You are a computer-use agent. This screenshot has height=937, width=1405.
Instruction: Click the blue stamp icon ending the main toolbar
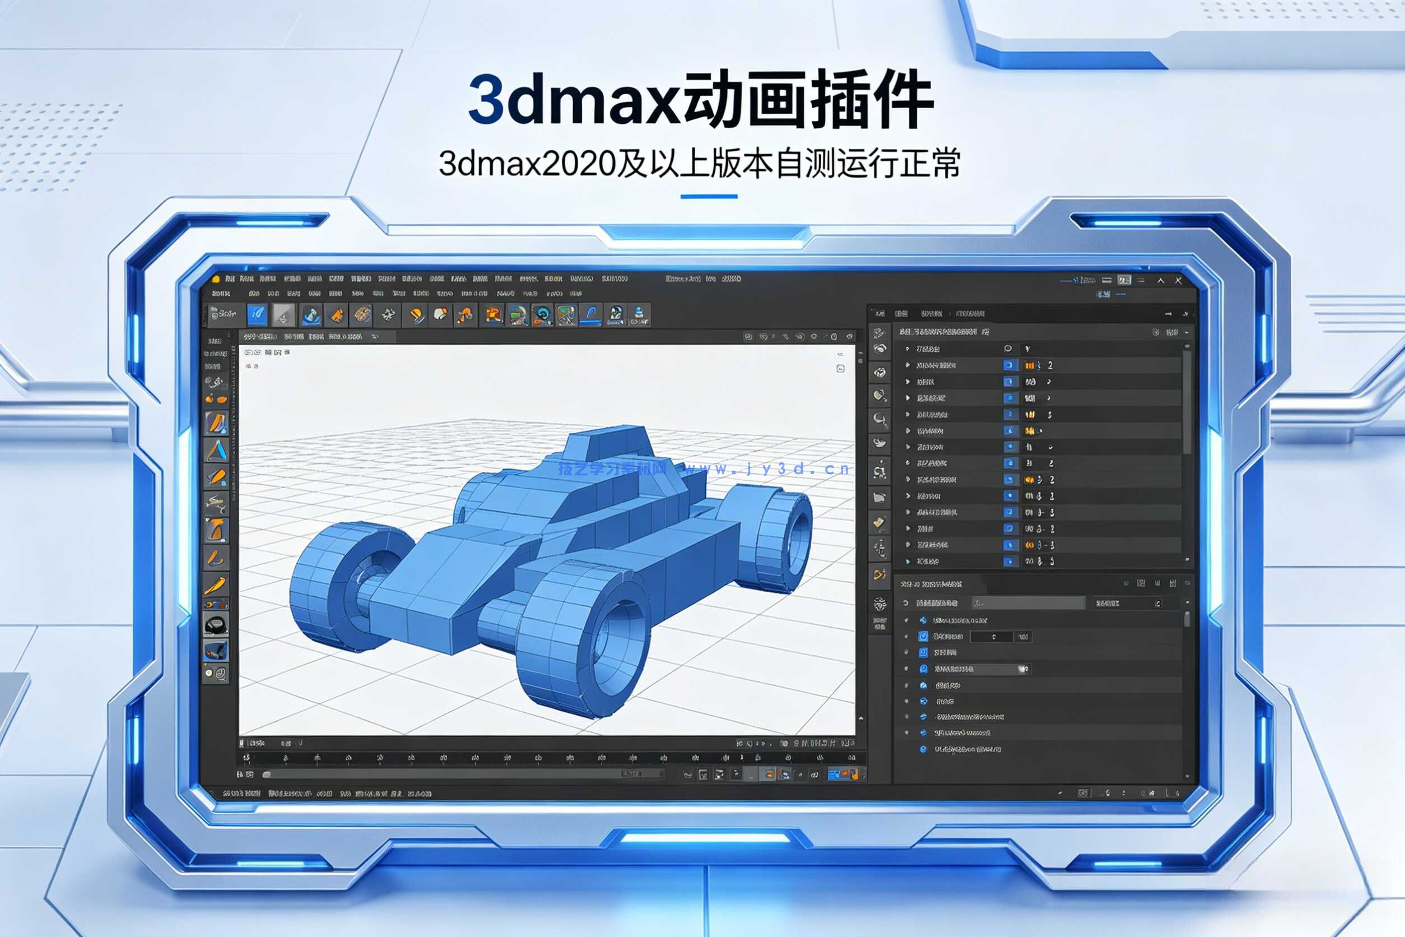639,315
